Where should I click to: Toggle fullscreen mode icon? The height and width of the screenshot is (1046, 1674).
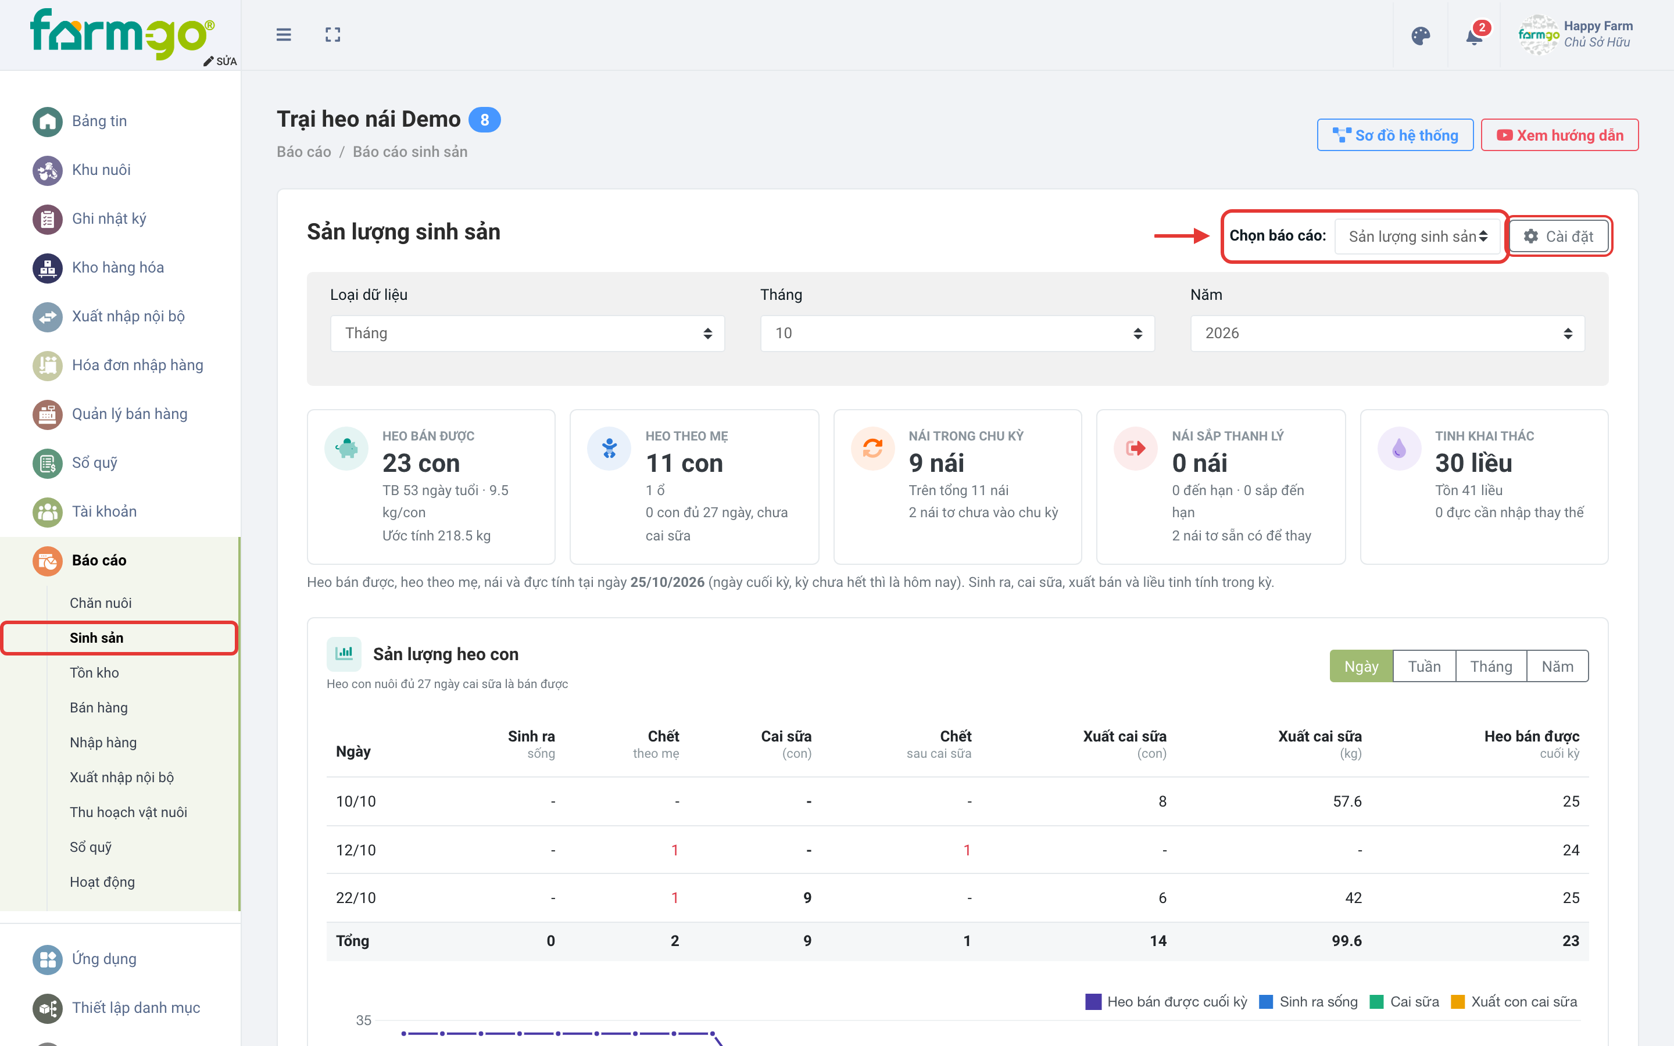[x=332, y=35]
